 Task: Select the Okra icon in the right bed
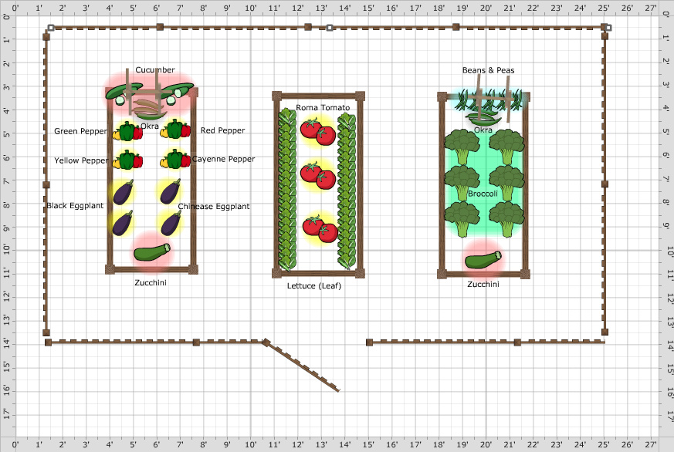tap(483, 117)
